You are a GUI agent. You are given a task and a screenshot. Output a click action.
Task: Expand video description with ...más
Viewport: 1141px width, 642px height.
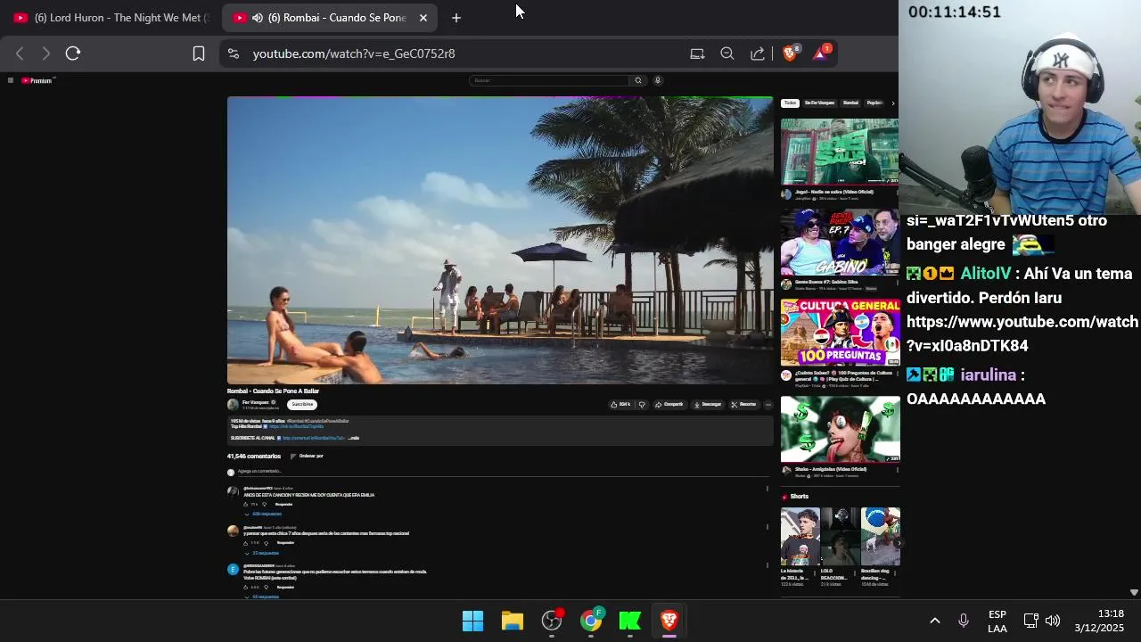(354, 438)
